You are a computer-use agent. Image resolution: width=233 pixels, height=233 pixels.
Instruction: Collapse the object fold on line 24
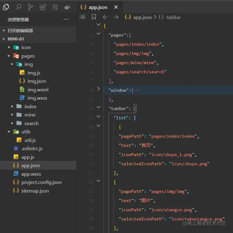click(98, 181)
